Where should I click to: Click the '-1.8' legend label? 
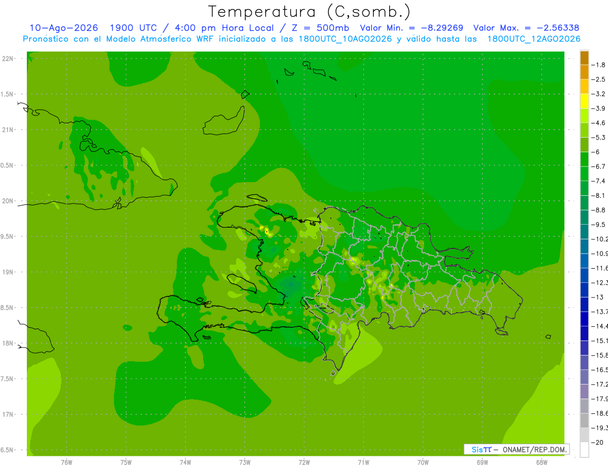pos(598,65)
